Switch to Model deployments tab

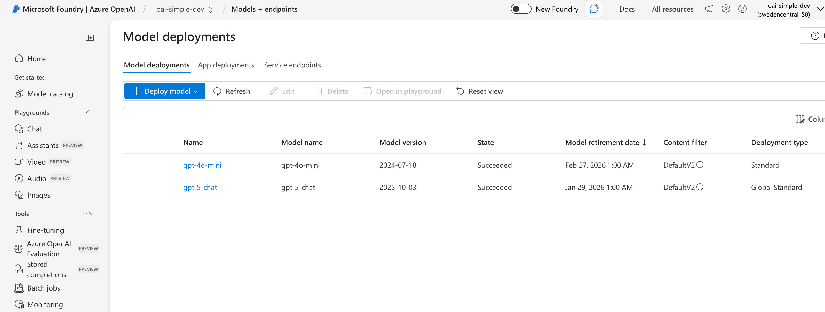pyautogui.click(x=157, y=65)
